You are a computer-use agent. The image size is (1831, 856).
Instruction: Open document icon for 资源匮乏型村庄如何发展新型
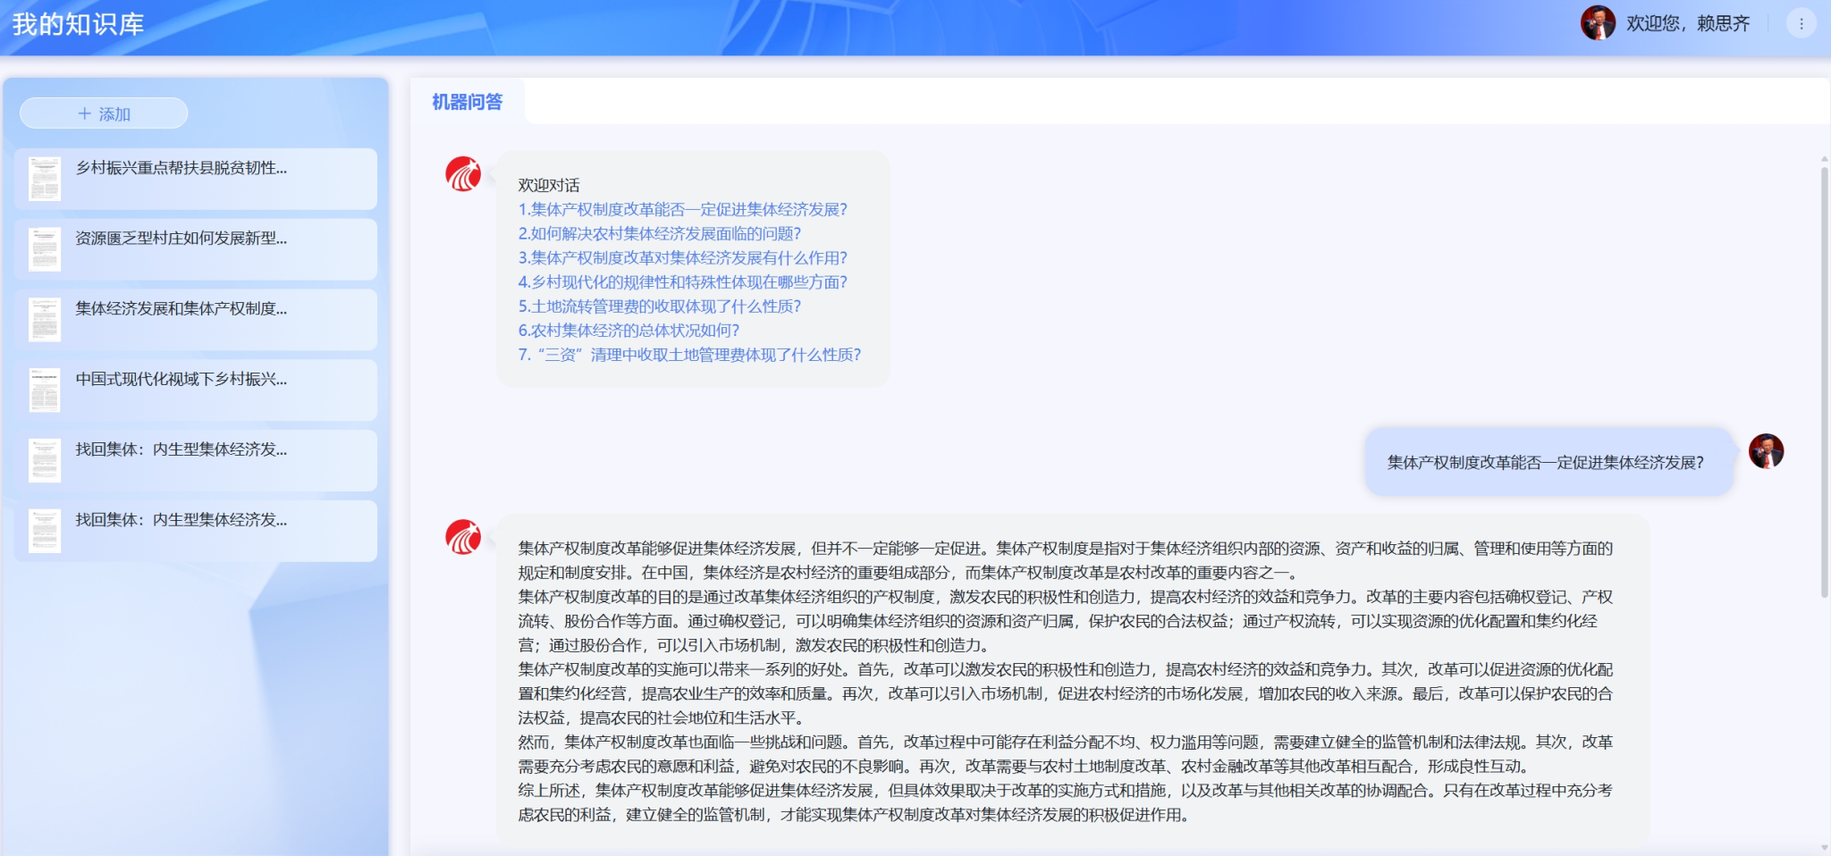tap(45, 249)
